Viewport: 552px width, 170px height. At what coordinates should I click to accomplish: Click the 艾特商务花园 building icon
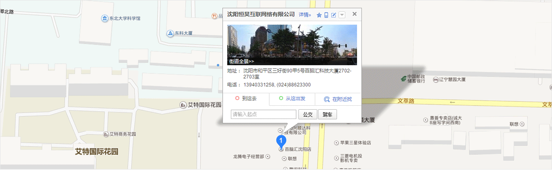[106, 134]
